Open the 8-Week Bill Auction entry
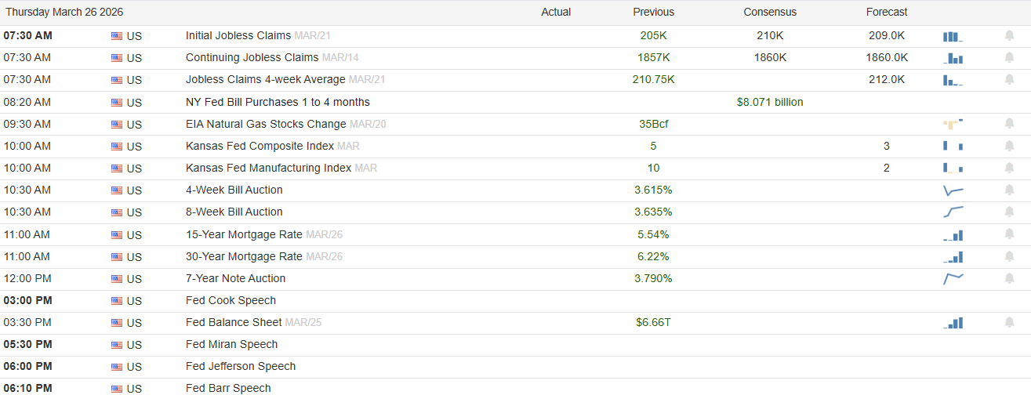Viewport: 1031px width, 395px height. point(234,212)
